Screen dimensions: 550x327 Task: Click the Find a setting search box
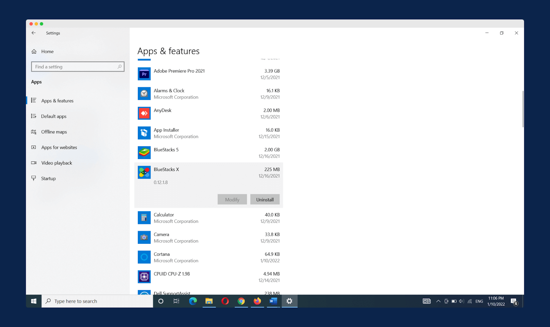[x=76, y=67]
